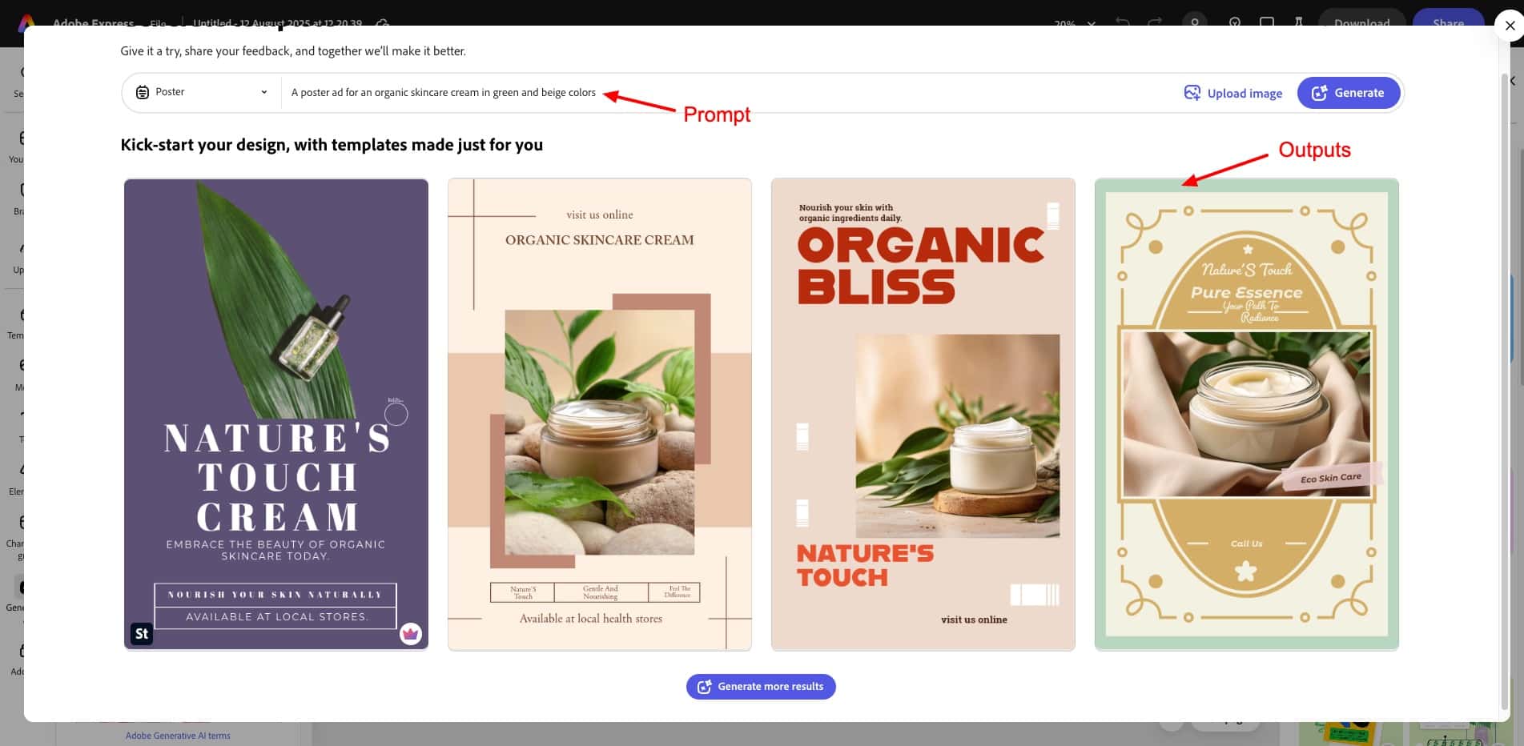Screen dimensions: 1524x746
Task: Open the Adobe Generative AI terms link
Action: 178,736
